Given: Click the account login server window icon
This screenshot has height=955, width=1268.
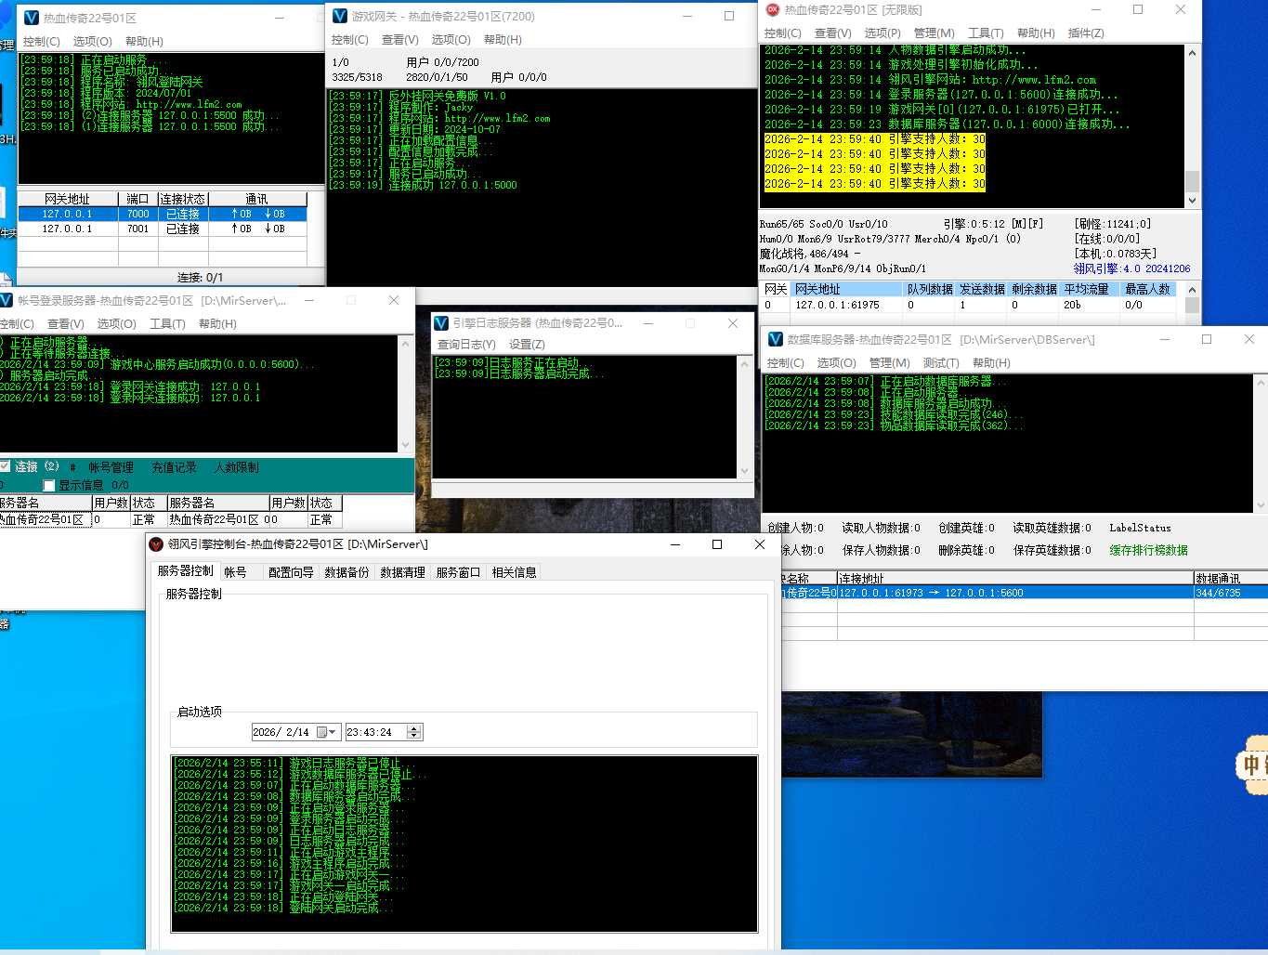Looking at the screenshot, I should tap(7, 300).
